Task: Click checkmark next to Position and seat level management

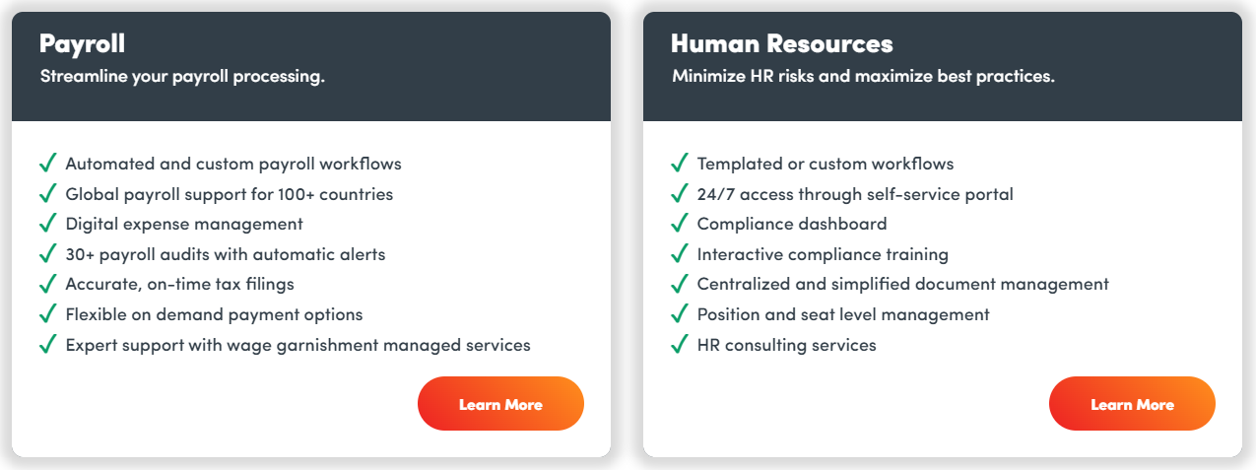Action: (x=679, y=314)
